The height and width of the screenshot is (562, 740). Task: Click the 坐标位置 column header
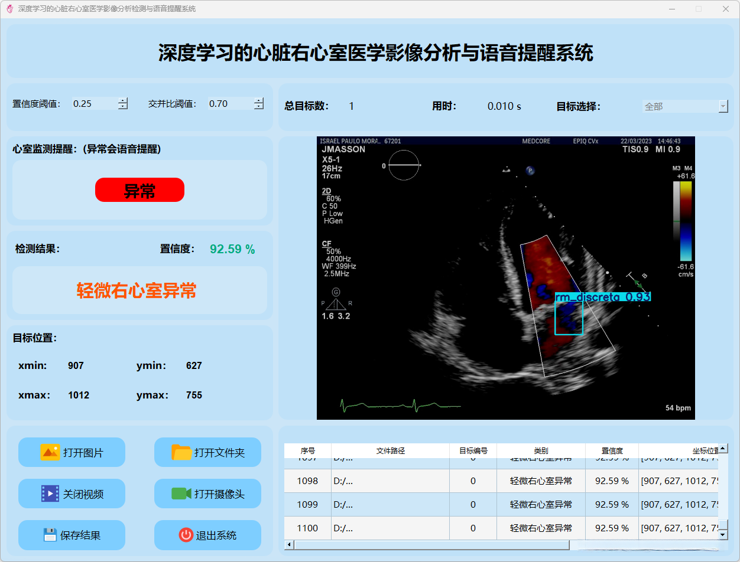(x=679, y=450)
